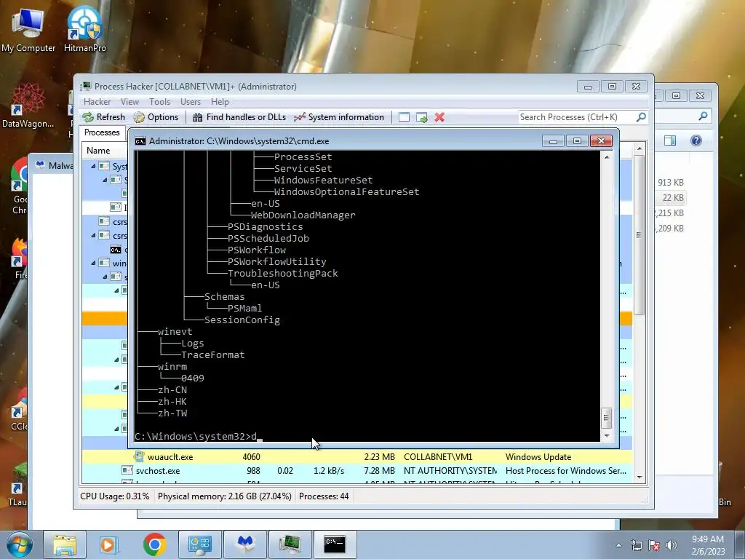Click CPU Usage in the status bar
745x559 pixels.
tap(114, 496)
